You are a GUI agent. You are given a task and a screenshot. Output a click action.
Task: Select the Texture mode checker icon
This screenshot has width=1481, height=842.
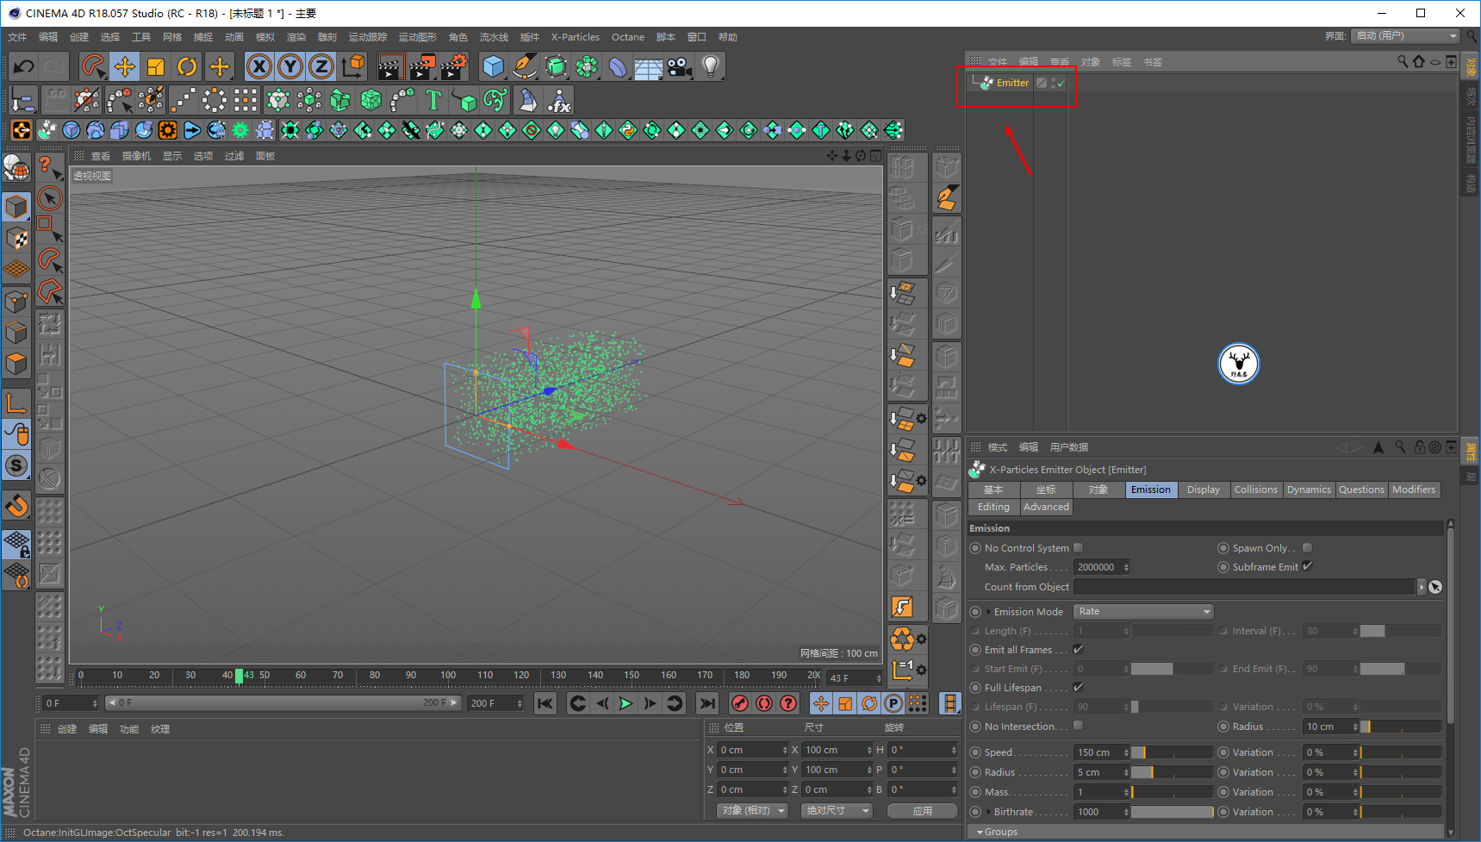[16, 238]
